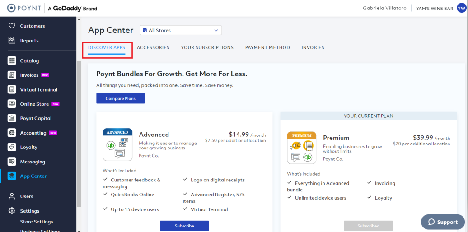This screenshot has height=232, width=468.
Task: Click the $14.99 /month price
Action: [248, 135]
